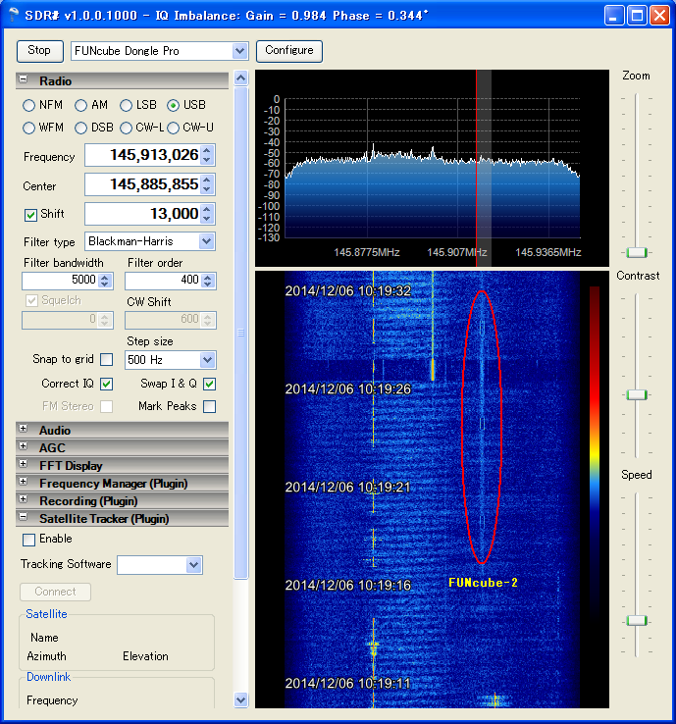Click the 2014/12/06 10:19:32 waterfall timestamp
This screenshot has width=676, height=724.
[347, 291]
